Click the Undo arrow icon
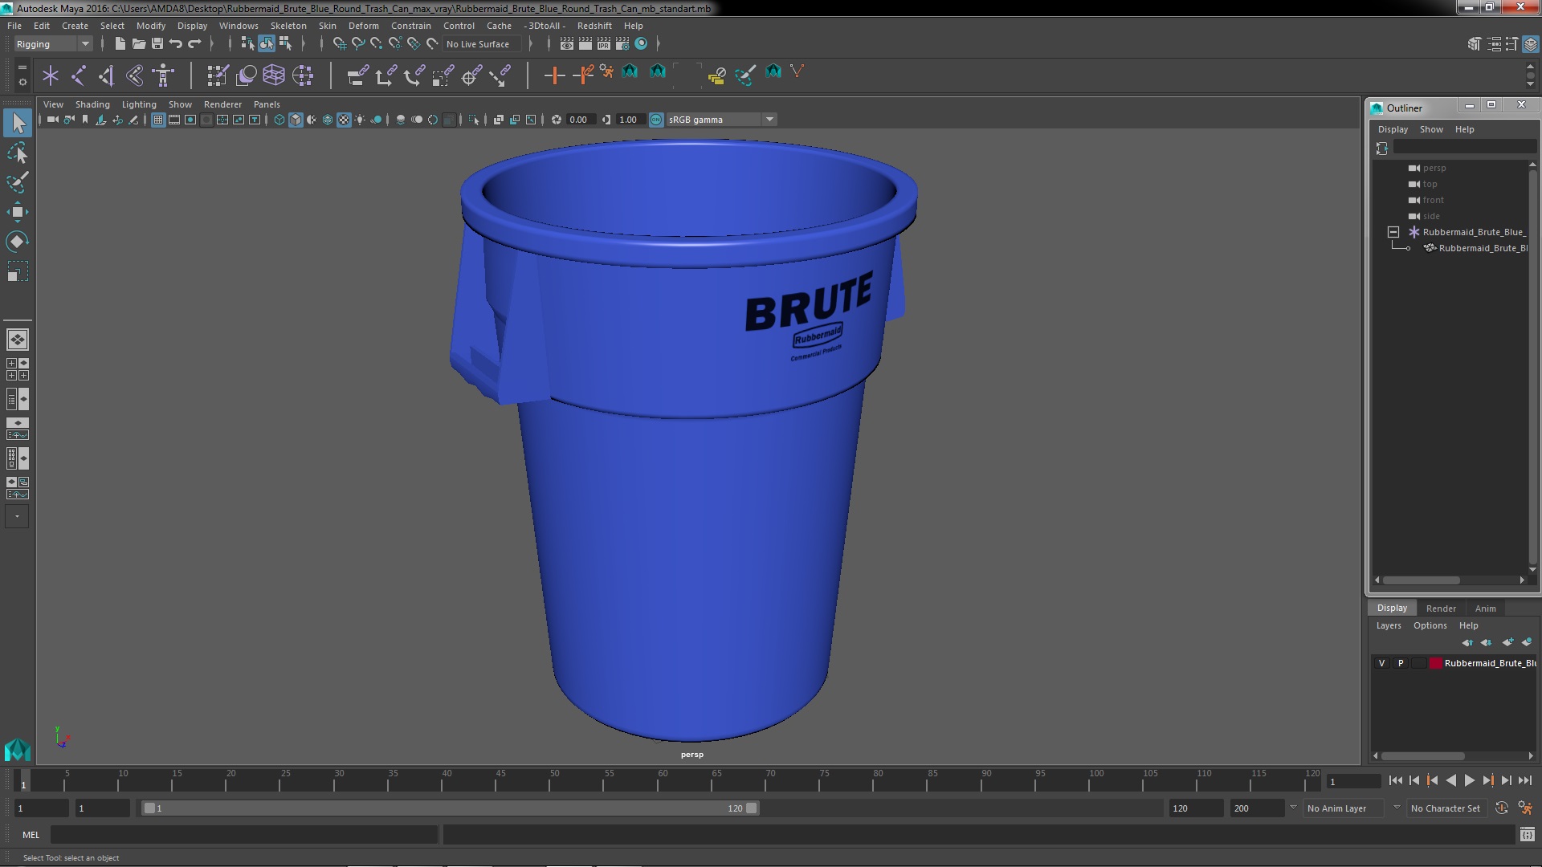 pos(176,44)
